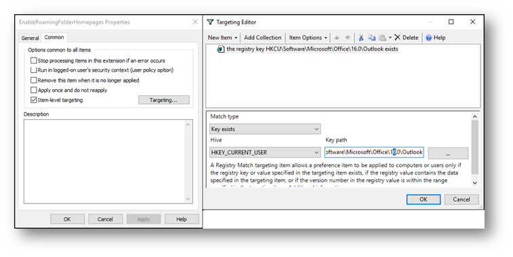513x257 pixels.
Task: Click the Cut scissors icon in toolbar
Action: point(361,38)
